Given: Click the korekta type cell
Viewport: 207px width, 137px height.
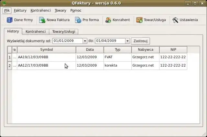Looking at the screenshot, I should click(117, 65).
